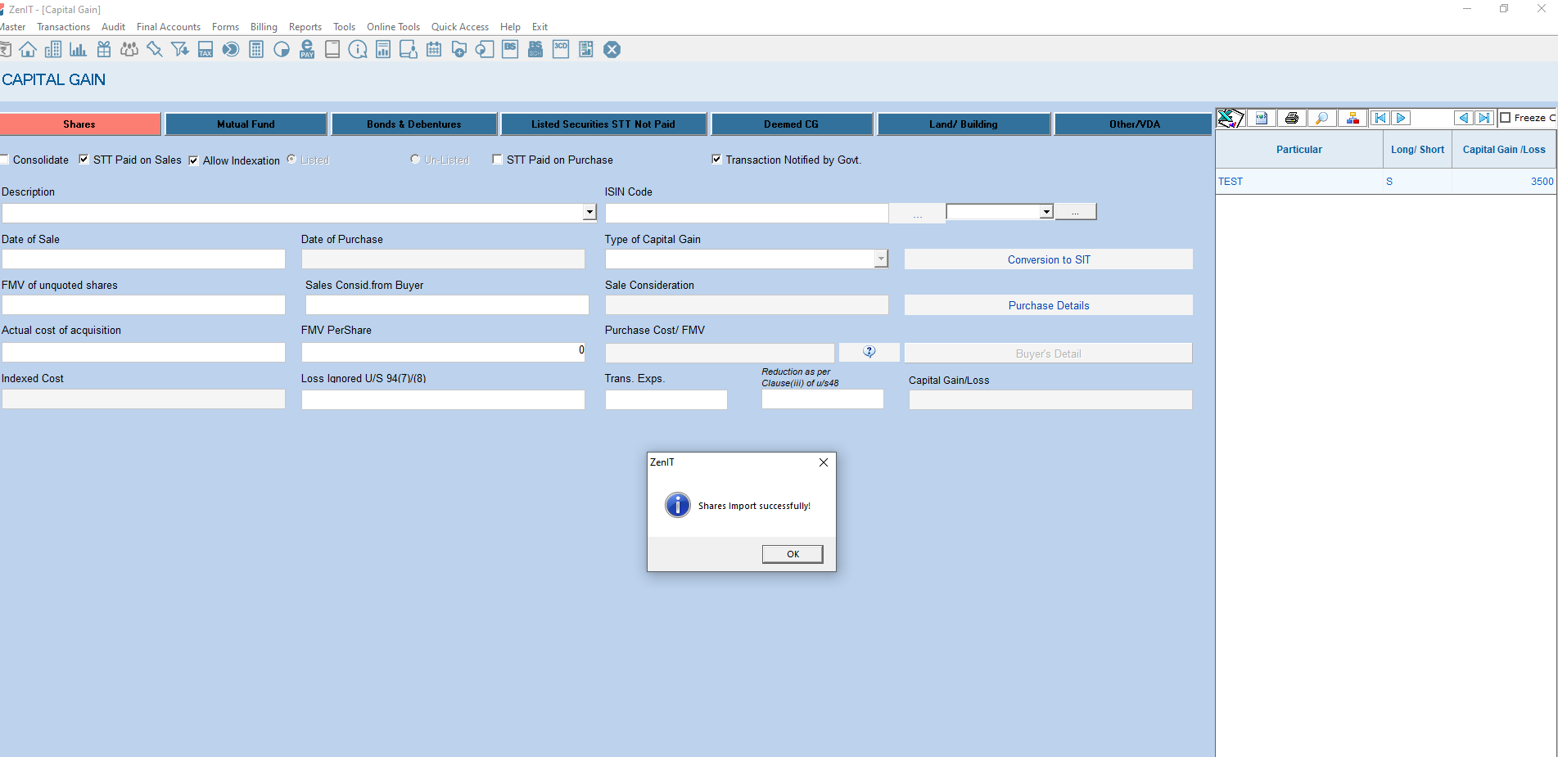Viewport: 1558px width, 757px height.
Task: Click Purchase Details button
Action: coord(1049,305)
